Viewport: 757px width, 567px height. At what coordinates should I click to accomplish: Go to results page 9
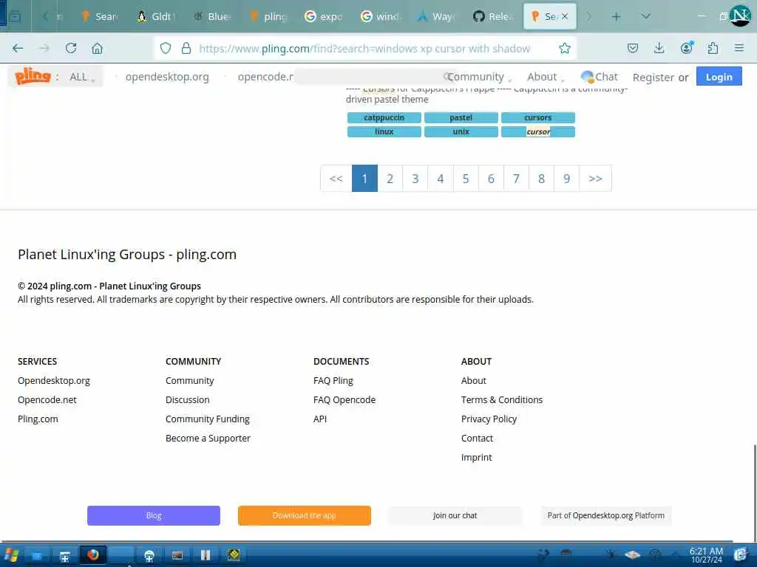(x=567, y=179)
